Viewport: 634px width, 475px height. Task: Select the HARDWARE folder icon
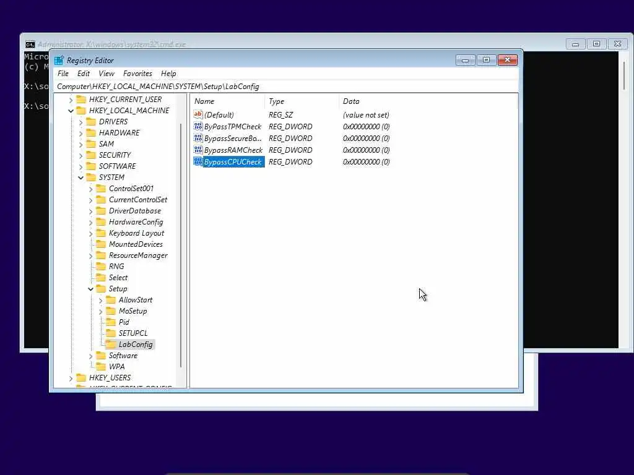point(91,132)
